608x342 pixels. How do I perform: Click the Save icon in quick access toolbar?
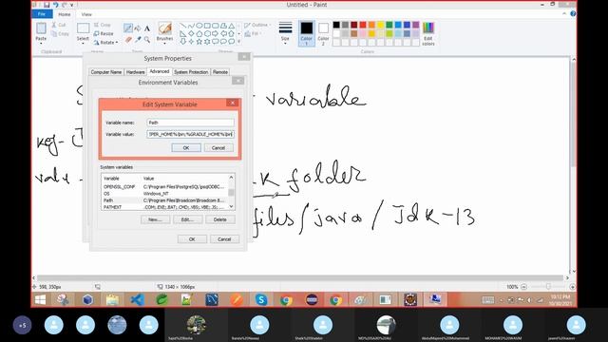point(47,5)
